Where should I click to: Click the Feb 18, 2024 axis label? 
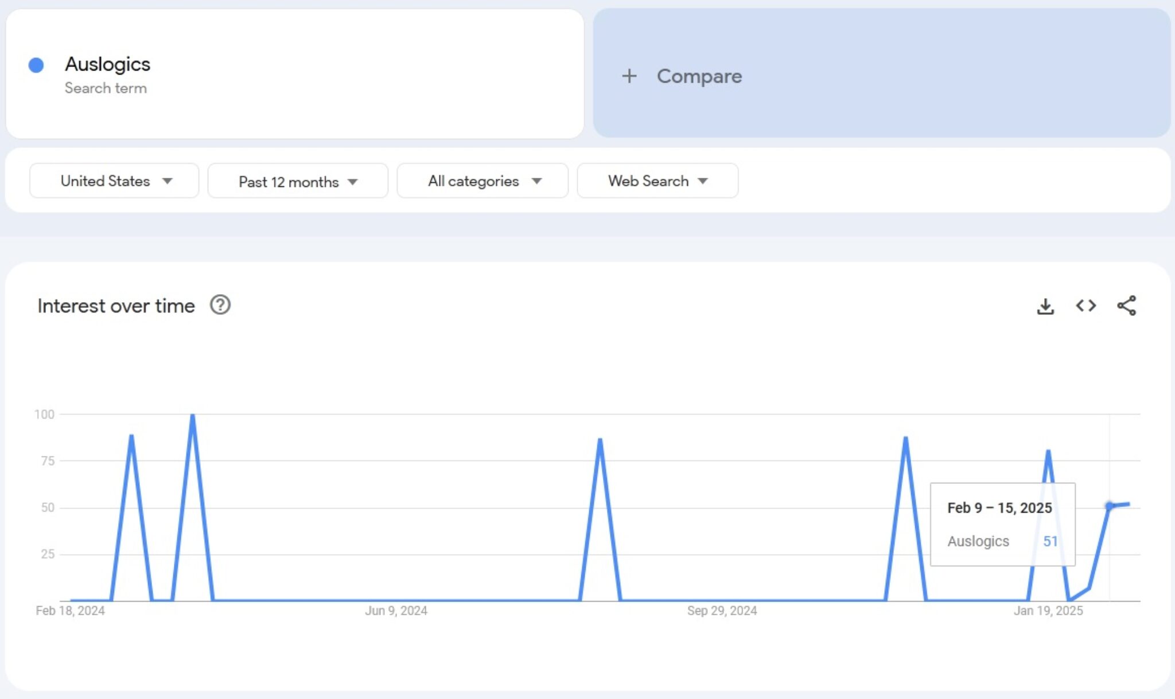tap(70, 611)
